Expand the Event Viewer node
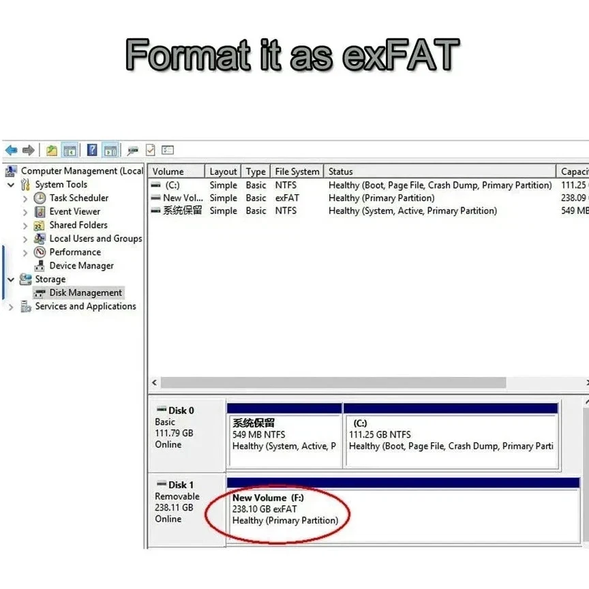This screenshot has width=589, height=589. tap(25, 212)
